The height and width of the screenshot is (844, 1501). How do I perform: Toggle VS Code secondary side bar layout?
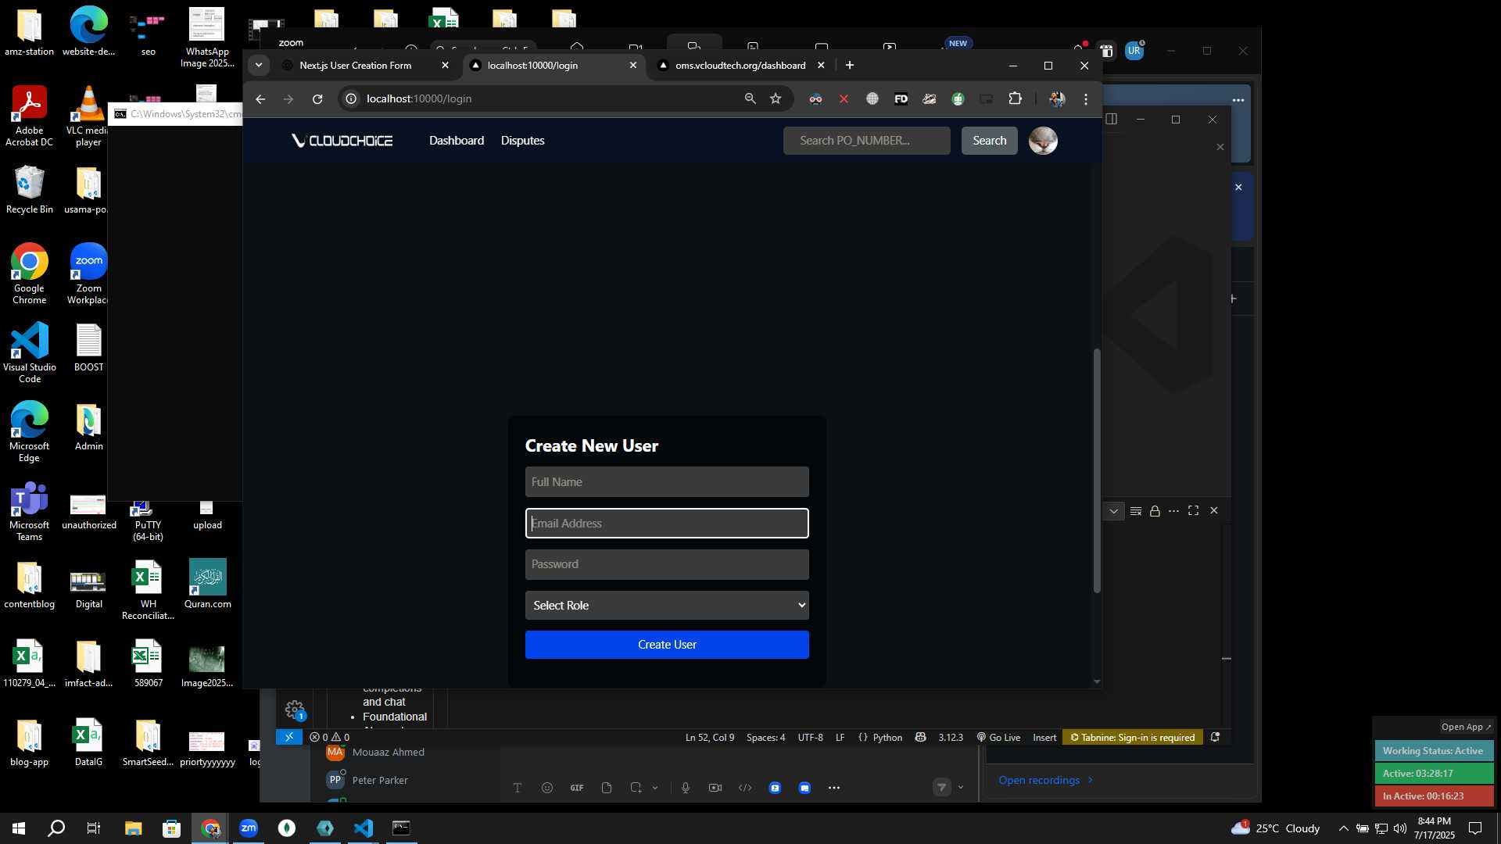pos(1111,119)
